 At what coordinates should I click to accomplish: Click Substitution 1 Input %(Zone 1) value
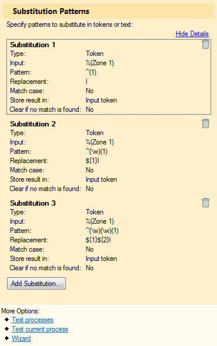(100, 63)
